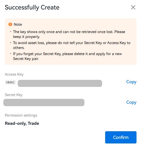
Task: Close the Successfully Create dialog
Action: (x=133, y=7)
